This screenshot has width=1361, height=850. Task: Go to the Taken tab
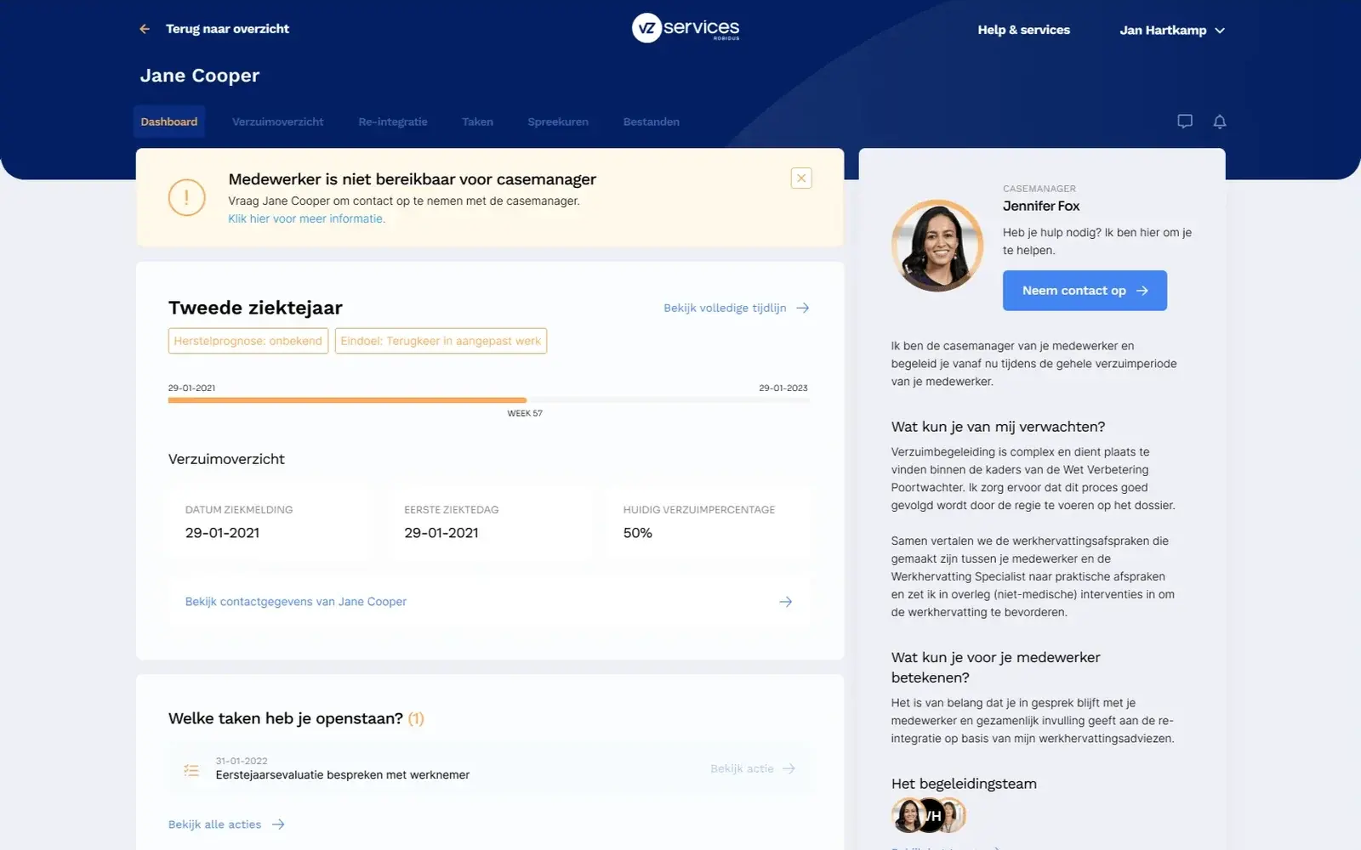coord(477,122)
